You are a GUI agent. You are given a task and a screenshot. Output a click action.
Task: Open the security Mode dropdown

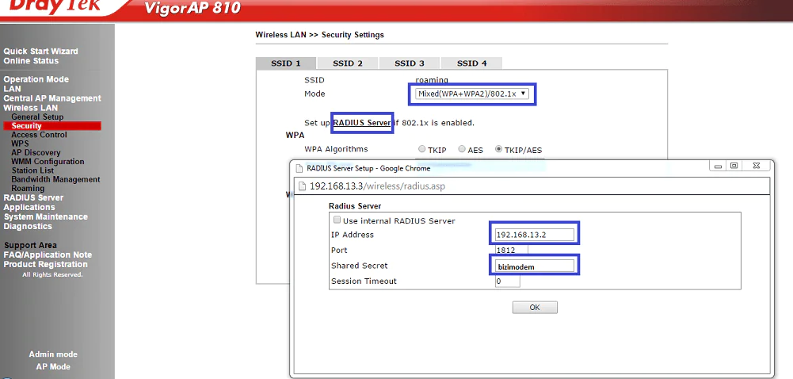[x=472, y=94]
